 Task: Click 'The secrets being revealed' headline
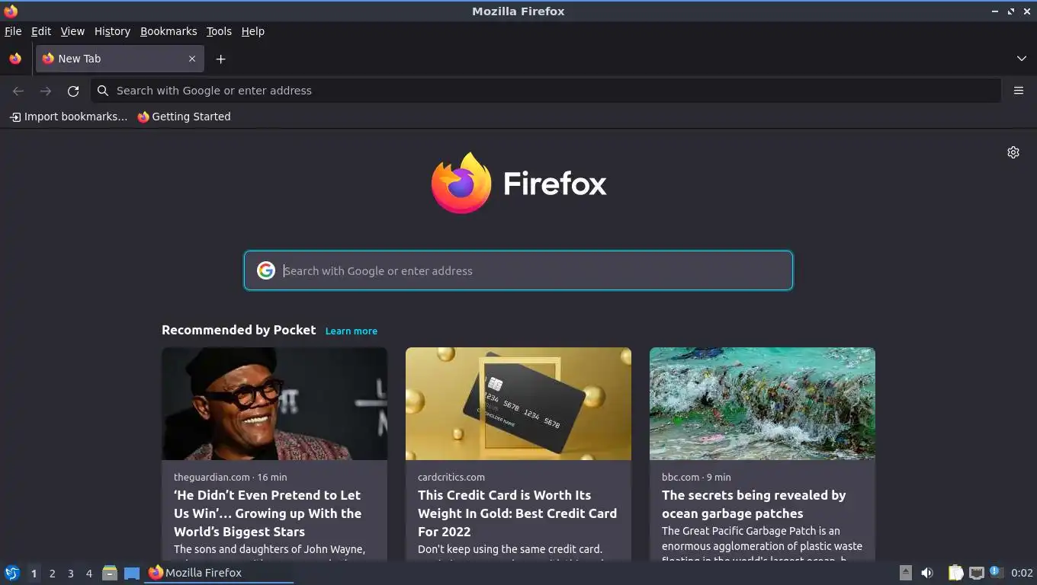[x=754, y=504]
